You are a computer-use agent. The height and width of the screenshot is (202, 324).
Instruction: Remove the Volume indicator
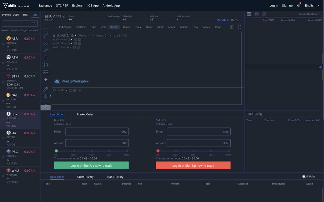74,90
